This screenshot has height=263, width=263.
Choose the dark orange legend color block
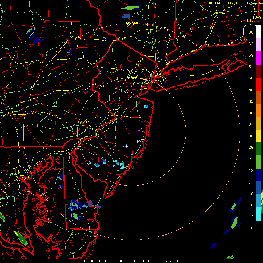tap(258, 97)
